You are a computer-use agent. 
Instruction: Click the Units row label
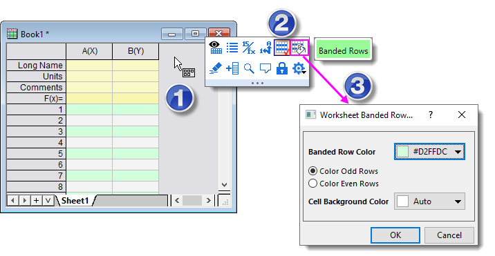click(37, 77)
